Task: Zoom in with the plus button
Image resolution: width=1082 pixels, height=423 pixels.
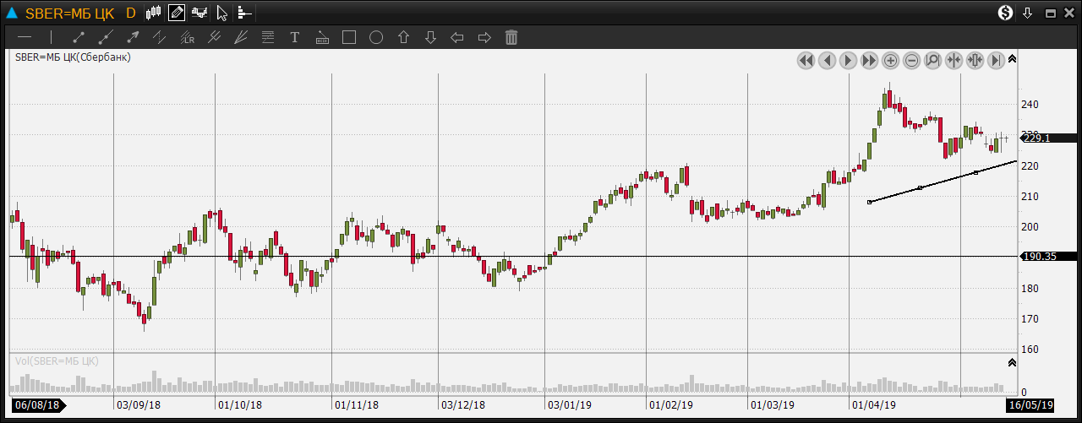Action: tap(891, 60)
